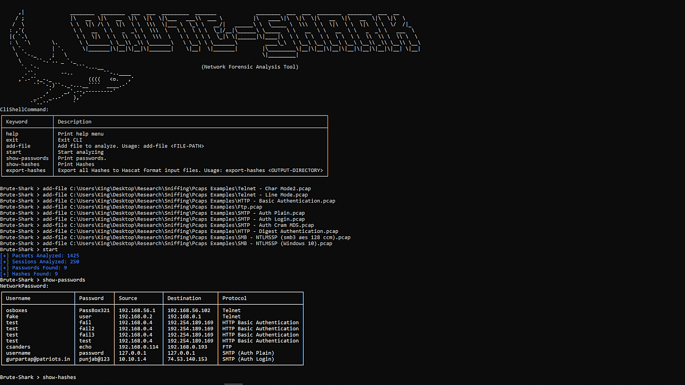685x385 pixels.
Task: Click the "Print passwords." description
Action: click(x=82, y=158)
